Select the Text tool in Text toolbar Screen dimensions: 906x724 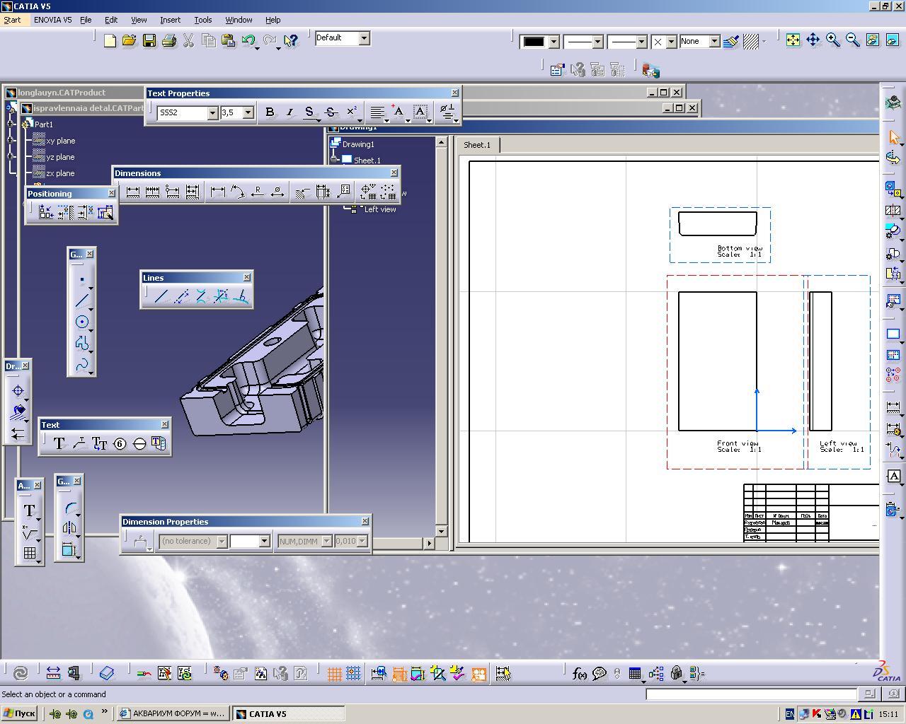point(59,443)
